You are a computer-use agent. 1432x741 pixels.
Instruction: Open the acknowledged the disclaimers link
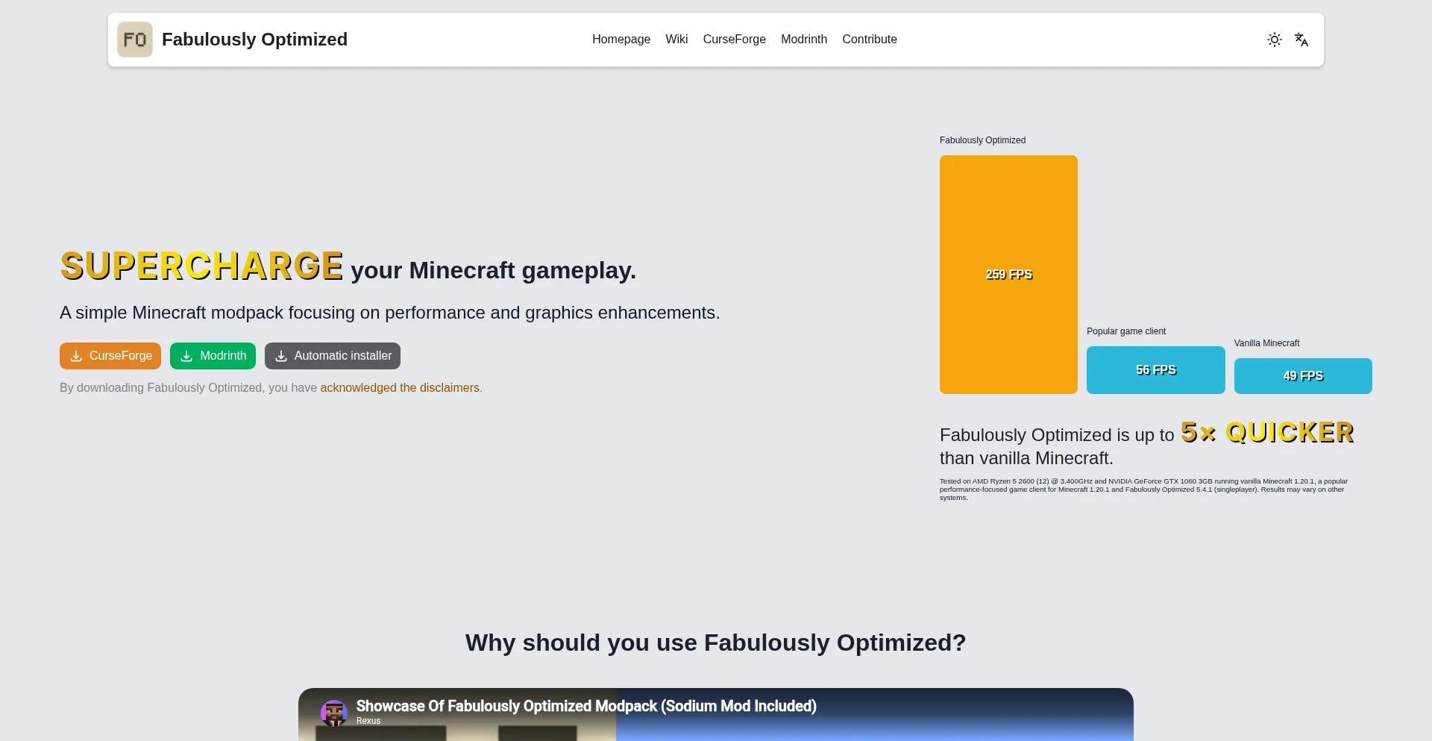click(400, 388)
